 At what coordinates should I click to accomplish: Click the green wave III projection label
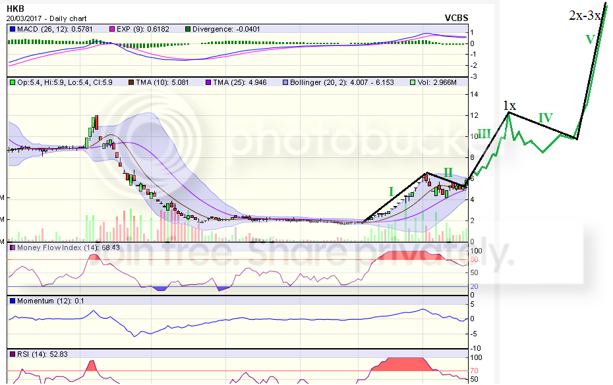484,134
